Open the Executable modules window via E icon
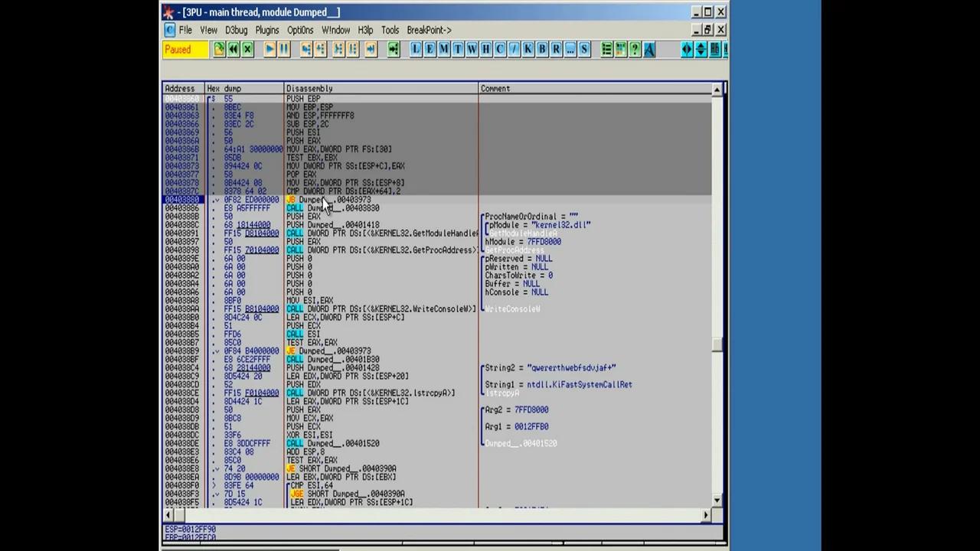The height and width of the screenshot is (551, 980). coord(429,49)
